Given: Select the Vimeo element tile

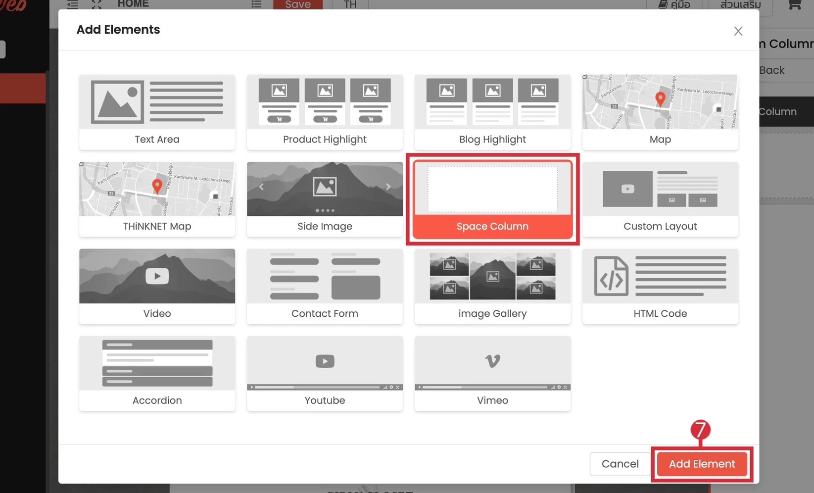Looking at the screenshot, I should 492,373.
